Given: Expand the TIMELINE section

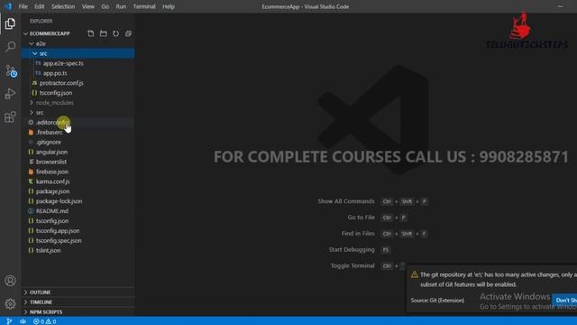Looking at the screenshot, I should click(x=78, y=302).
